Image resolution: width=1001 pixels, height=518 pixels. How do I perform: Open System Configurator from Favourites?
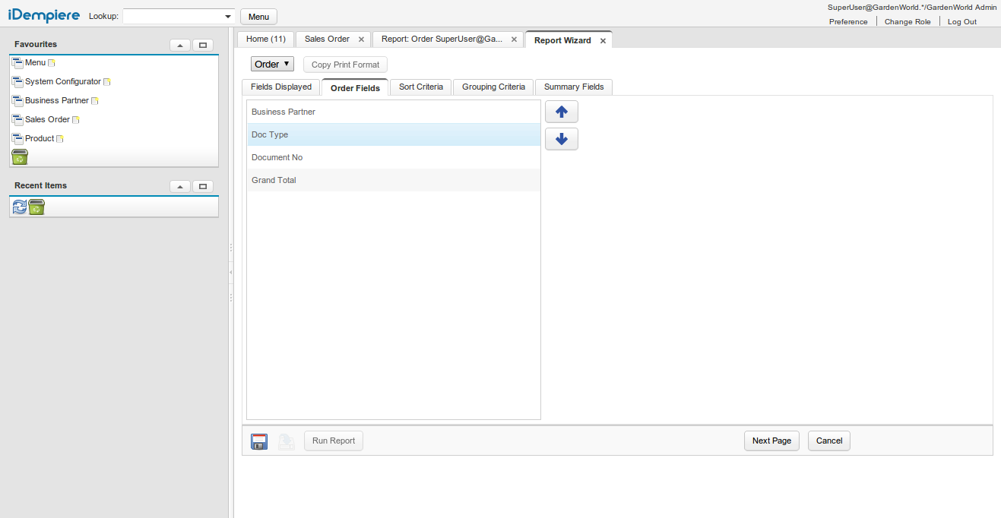[62, 82]
